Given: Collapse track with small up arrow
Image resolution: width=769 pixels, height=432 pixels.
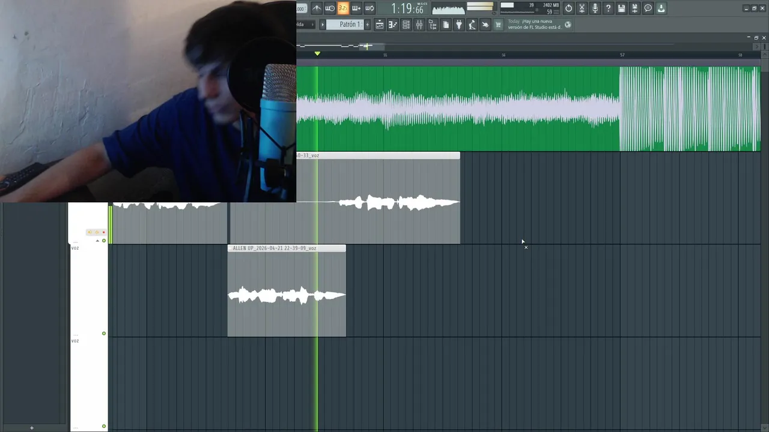Looking at the screenshot, I should (97, 241).
